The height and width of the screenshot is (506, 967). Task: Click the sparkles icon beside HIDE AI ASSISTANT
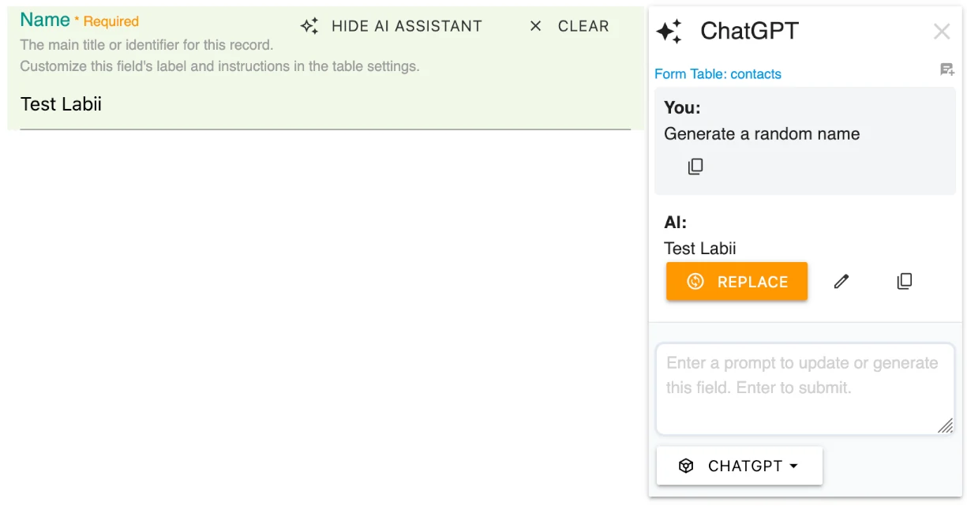tap(308, 25)
